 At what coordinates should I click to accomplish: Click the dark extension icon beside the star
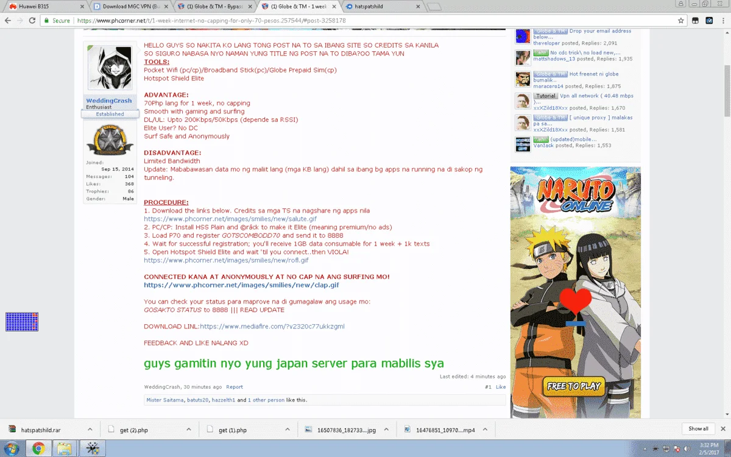click(x=696, y=20)
